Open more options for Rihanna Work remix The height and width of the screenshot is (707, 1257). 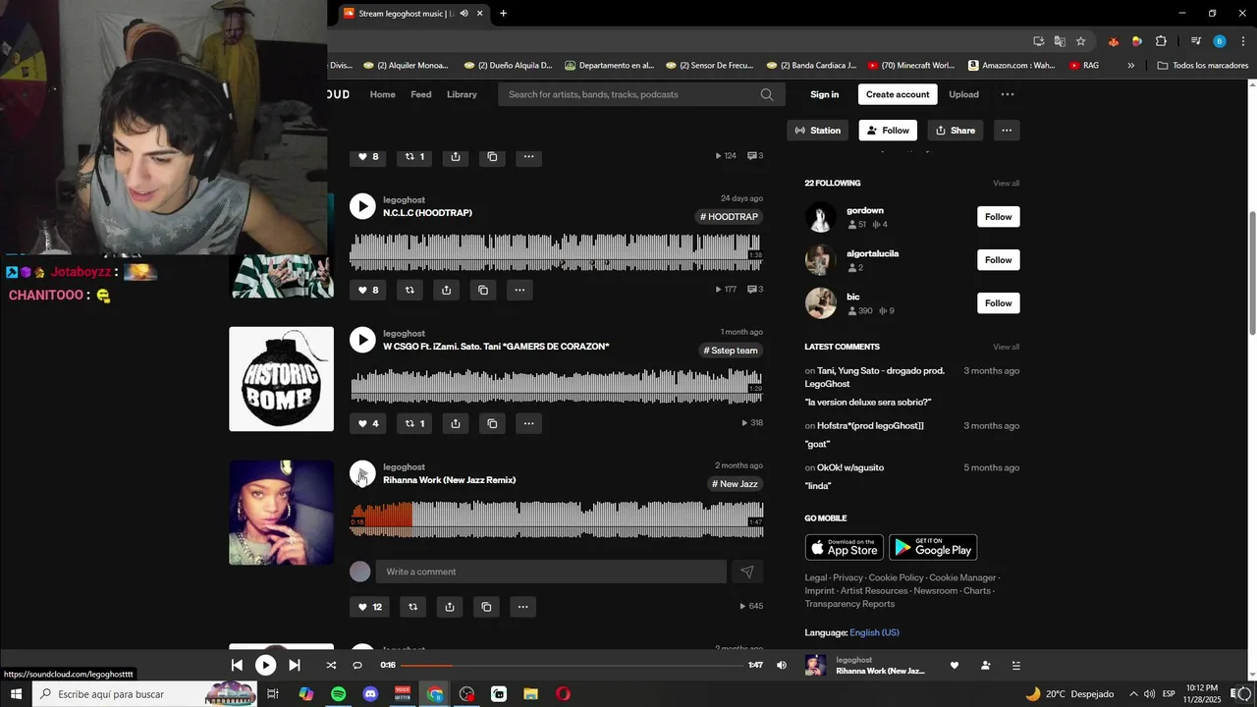(x=522, y=607)
